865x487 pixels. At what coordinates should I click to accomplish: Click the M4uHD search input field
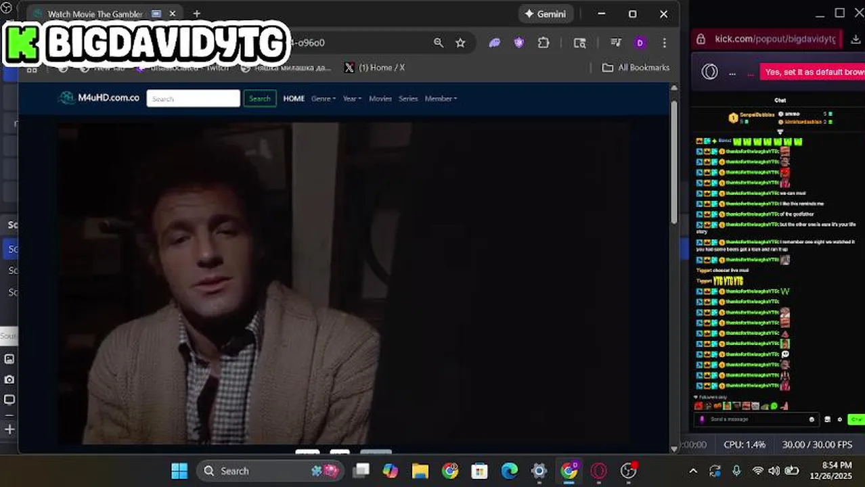(193, 99)
